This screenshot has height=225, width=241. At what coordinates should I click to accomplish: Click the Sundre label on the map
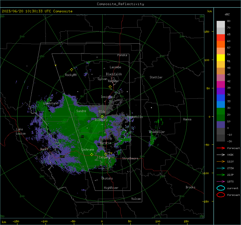coord(81,111)
